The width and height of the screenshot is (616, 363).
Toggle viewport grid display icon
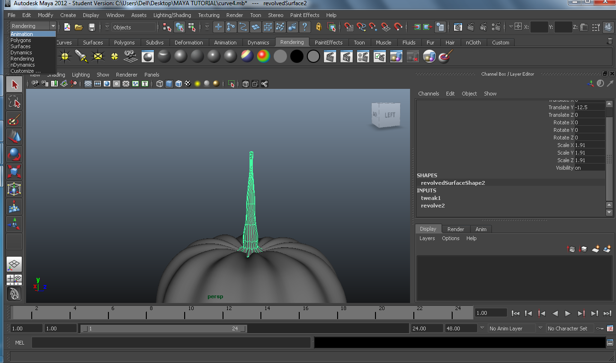pos(88,84)
